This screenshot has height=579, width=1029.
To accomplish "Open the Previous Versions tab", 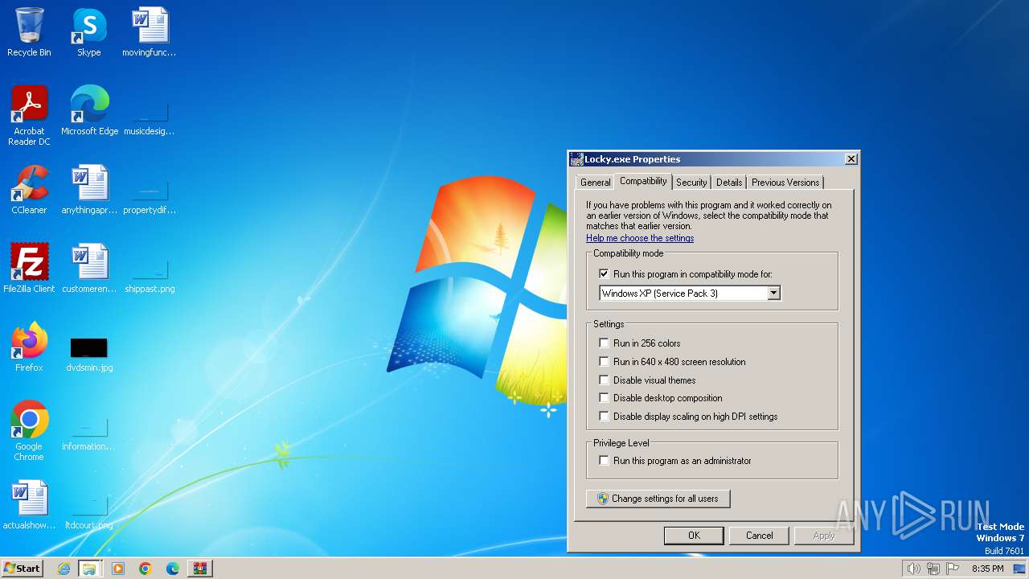I will (785, 183).
